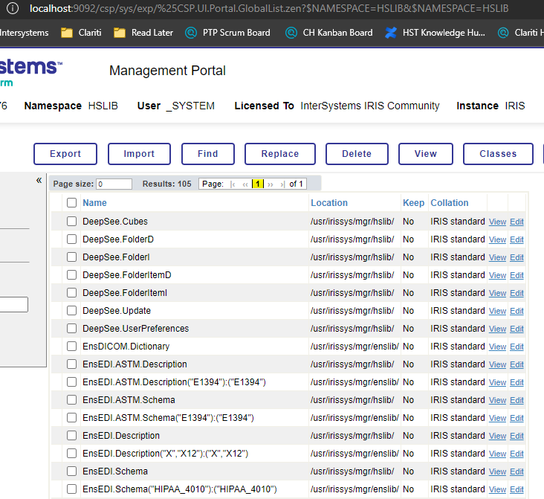Image resolution: width=544 pixels, height=499 pixels.
Task: Open View link for EnsEDI.Description
Action: (497, 436)
